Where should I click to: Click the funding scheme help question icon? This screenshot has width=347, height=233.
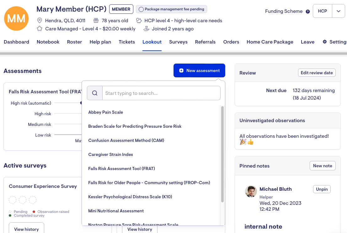(x=308, y=12)
